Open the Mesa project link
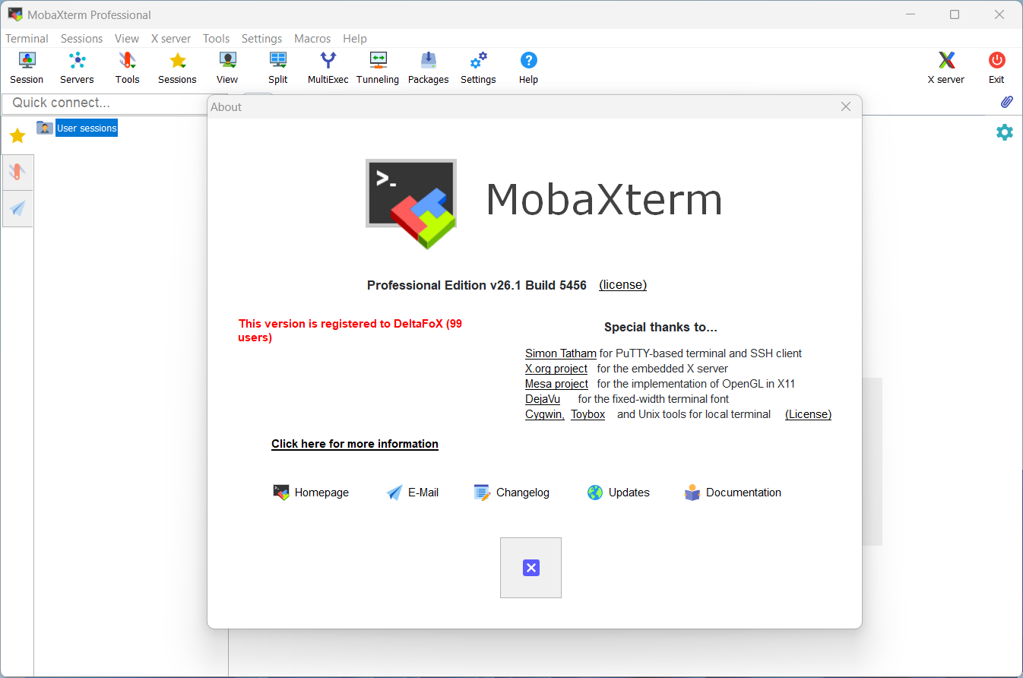This screenshot has height=678, width=1023. (556, 384)
